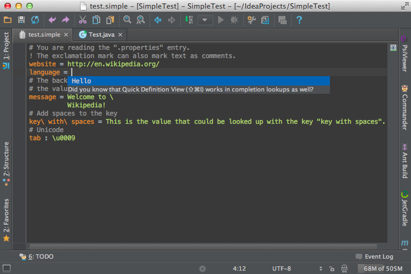Navigate forward with gray right arrow
The image size is (411, 274).
172,20
